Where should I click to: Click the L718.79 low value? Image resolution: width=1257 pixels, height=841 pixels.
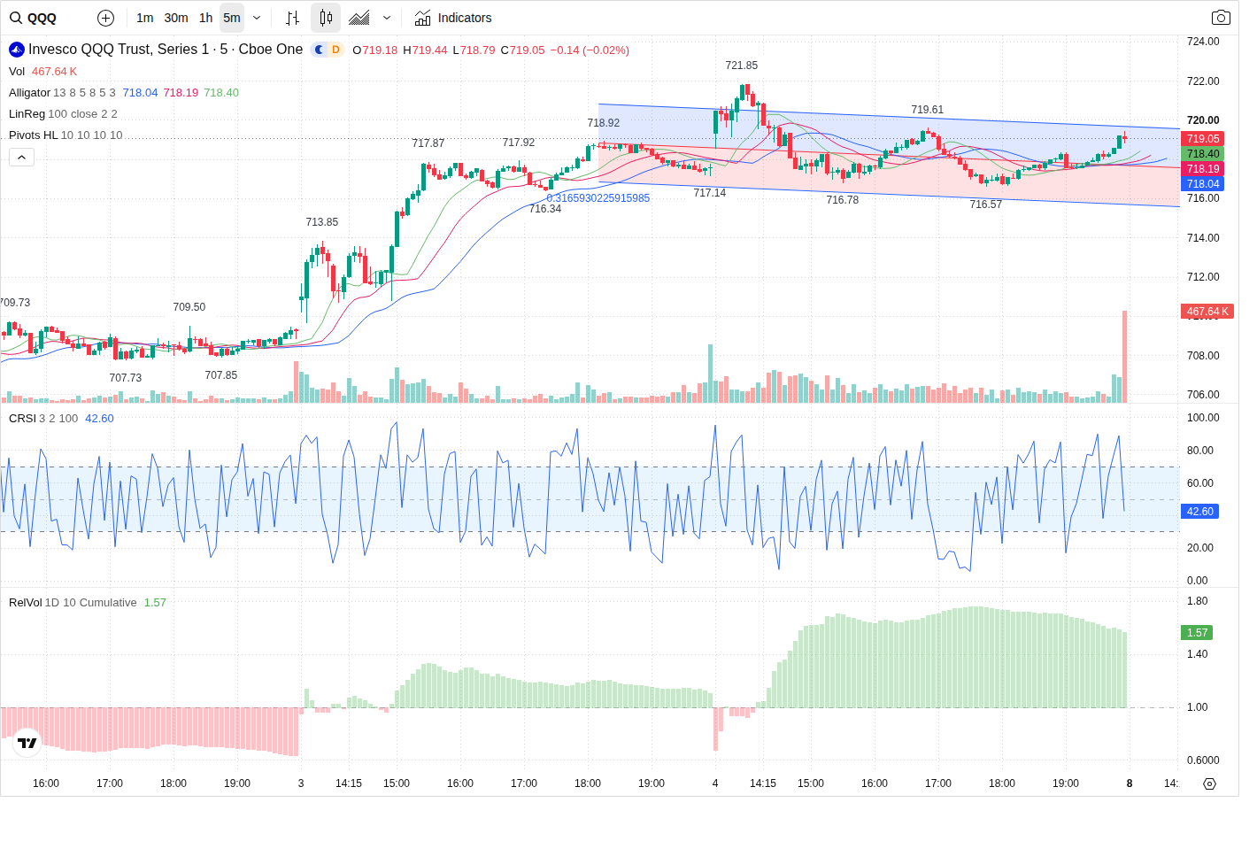[474, 50]
